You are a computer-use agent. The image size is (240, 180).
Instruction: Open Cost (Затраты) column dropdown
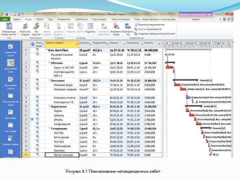coord(159,44)
